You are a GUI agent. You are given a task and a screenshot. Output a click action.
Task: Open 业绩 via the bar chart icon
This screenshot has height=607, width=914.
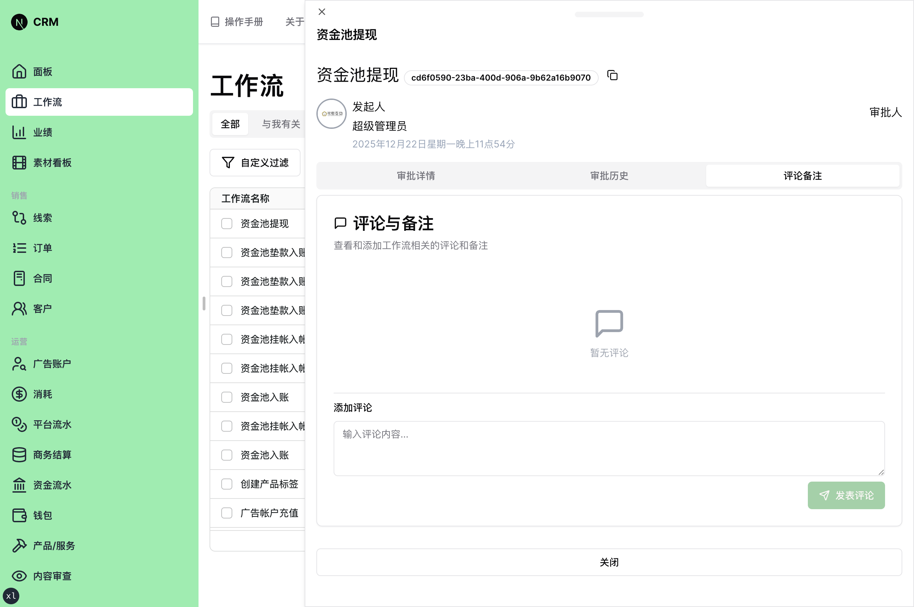point(19,132)
